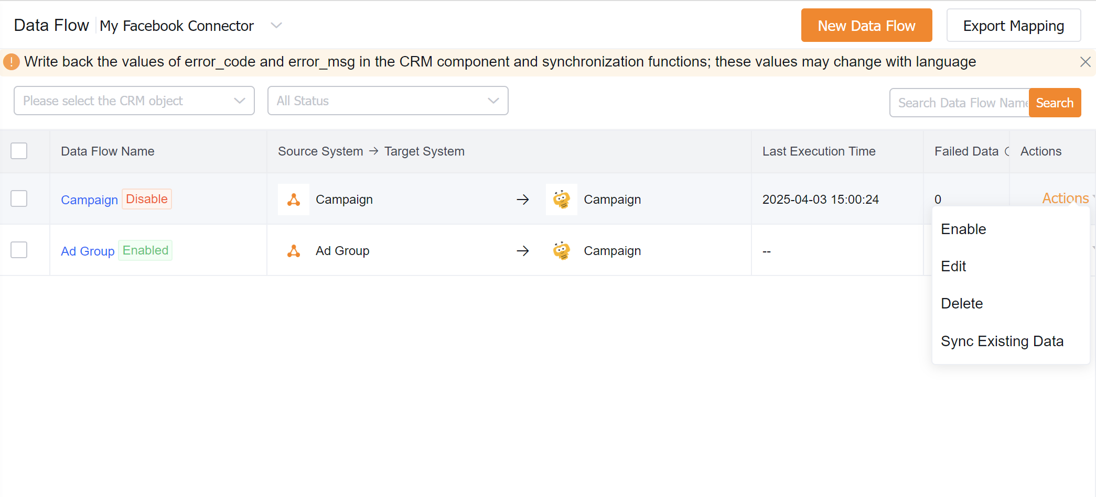Screen dimensions: 1096x497
Task: Click the arrow icon in Campaign row
Action: (x=522, y=200)
